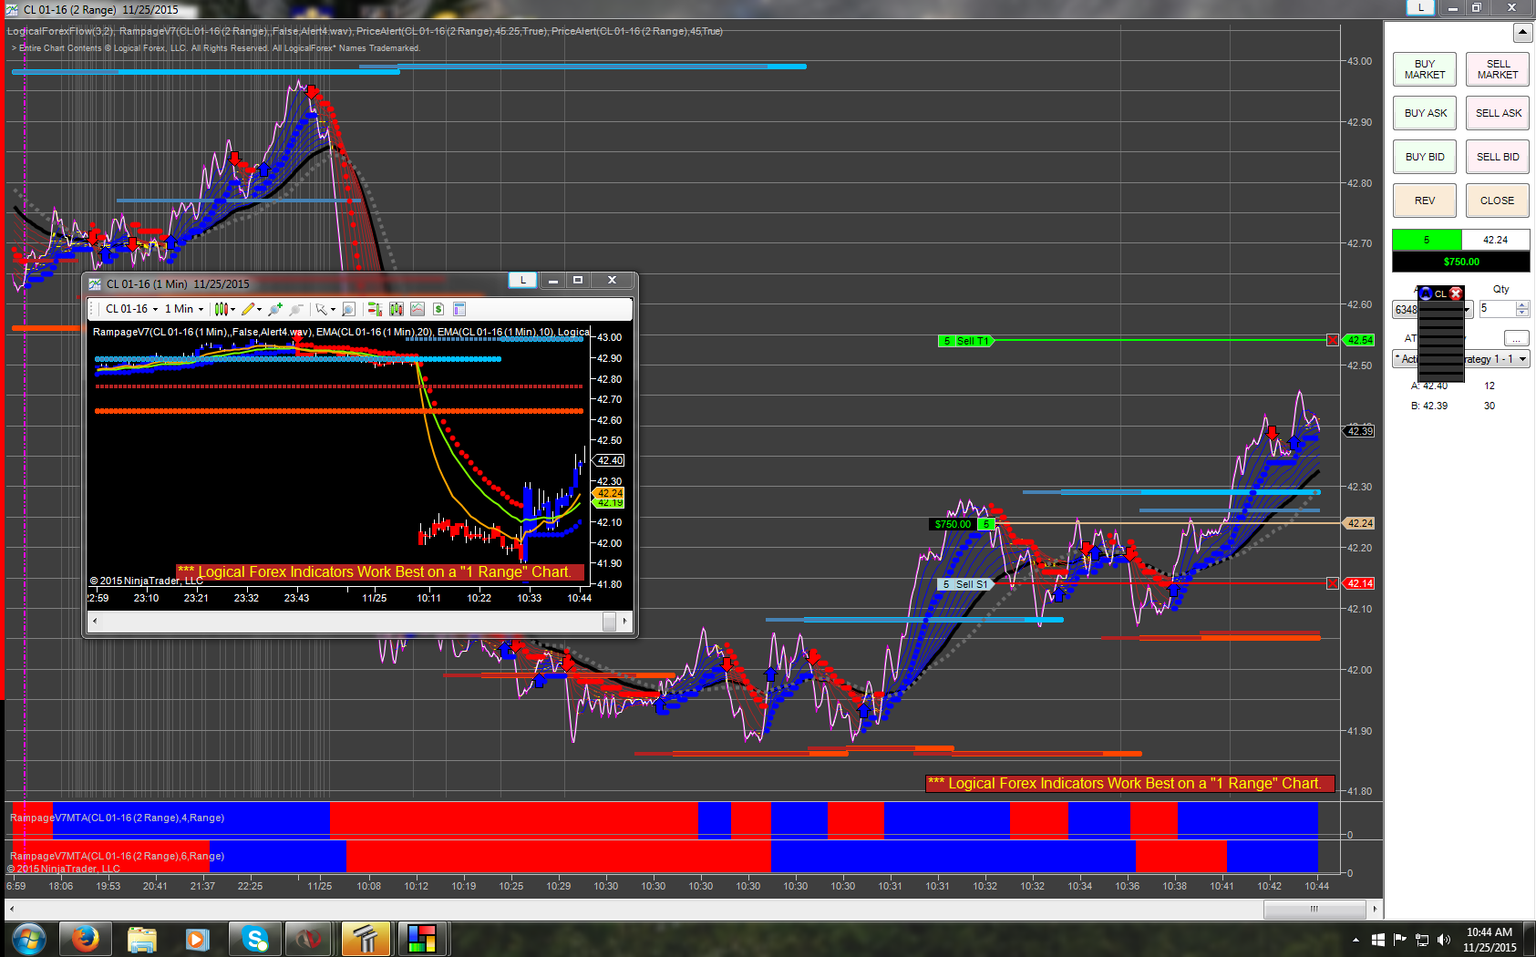The width and height of the screenshot is (1536, 957).
Task: Click the 1 Min chart window icon
Action: [x=95, y=283]
